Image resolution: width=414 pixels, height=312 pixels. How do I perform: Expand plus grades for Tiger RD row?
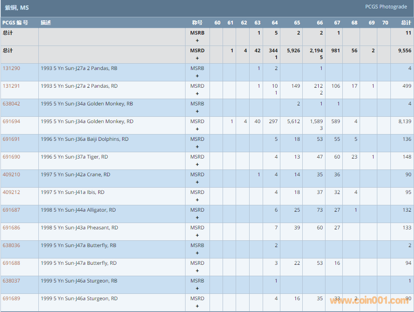point(197,165)
